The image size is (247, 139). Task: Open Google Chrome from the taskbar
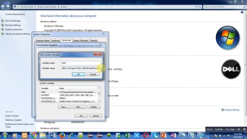[34, 136]
